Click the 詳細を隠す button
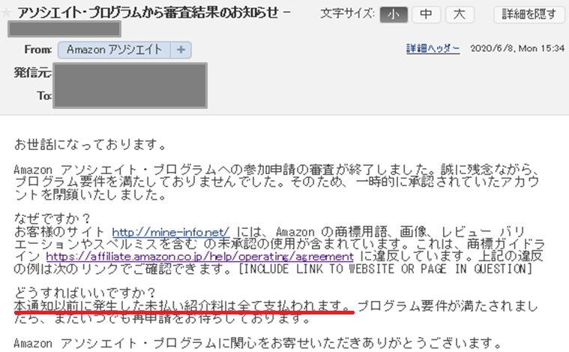This screenshot has height=352, width=569. pyautogui.click(x=529, y=14)
